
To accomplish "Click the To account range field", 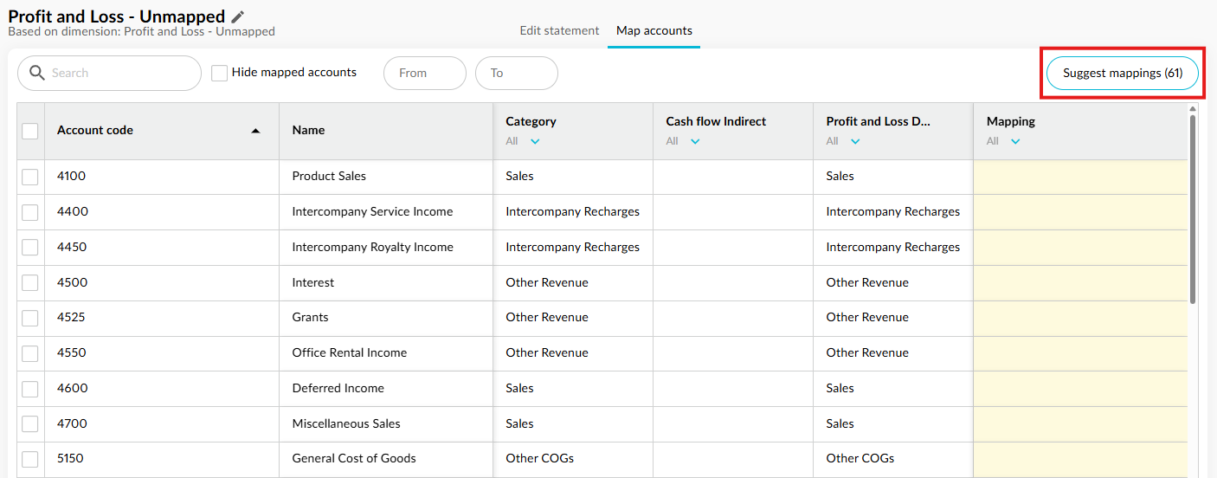I will point(517,74).
